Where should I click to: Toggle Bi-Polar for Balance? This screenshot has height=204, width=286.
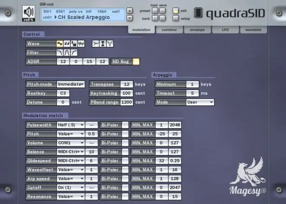pos(125,152)
